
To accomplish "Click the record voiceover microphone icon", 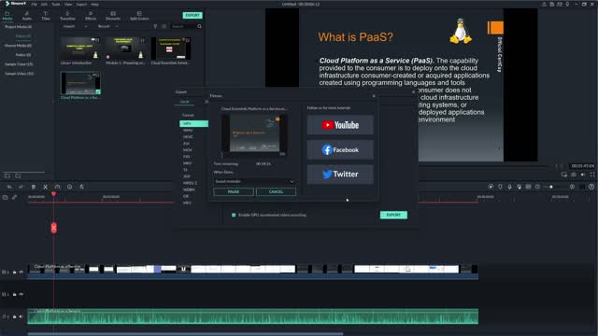I will coord(509,187).
